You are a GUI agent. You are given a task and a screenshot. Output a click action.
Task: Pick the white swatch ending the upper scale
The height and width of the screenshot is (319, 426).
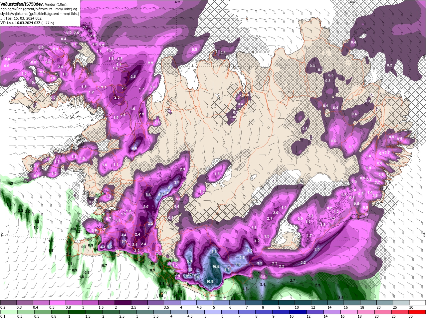418,303
